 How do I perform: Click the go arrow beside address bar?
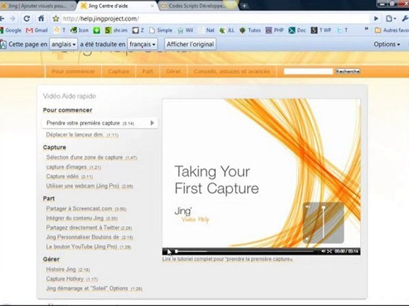coord(376,18)
